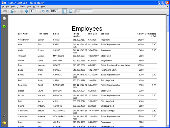This screenshot has height=128, width=170.
Task: Go to previous page arrow
Action: pos(21,11)
